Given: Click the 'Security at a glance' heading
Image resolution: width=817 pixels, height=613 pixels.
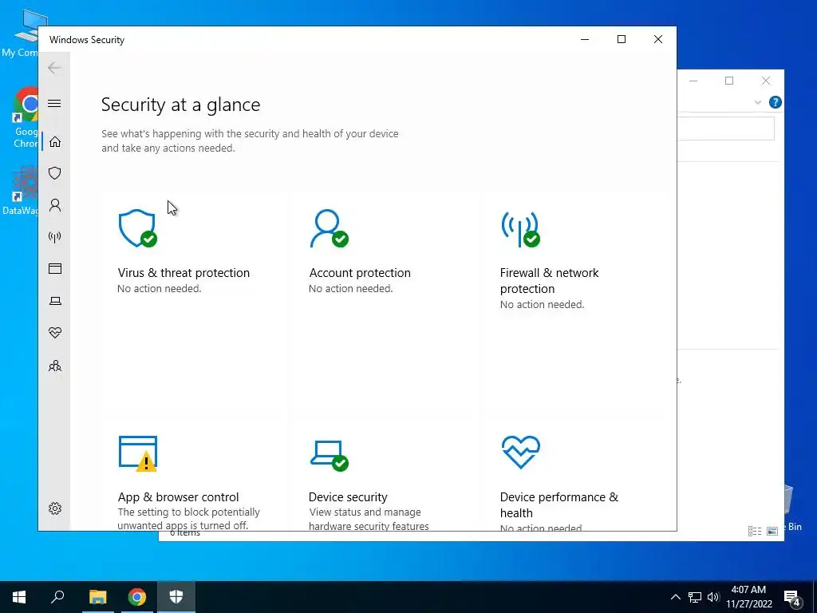Looking at the screenshot, I should pos(180,105).
